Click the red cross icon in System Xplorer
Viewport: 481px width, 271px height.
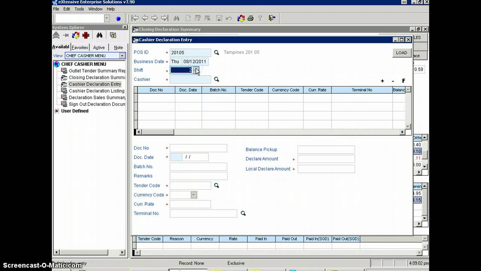click(x=86, y=35)
